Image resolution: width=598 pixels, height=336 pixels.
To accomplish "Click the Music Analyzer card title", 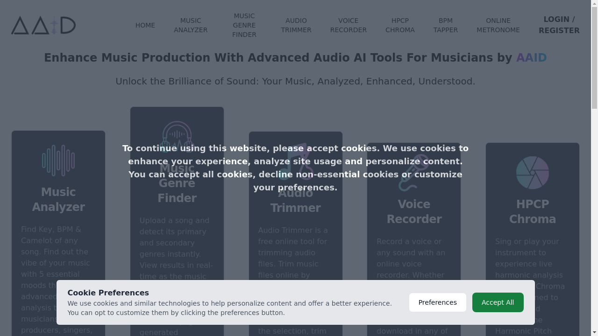I will coord(58,199).
